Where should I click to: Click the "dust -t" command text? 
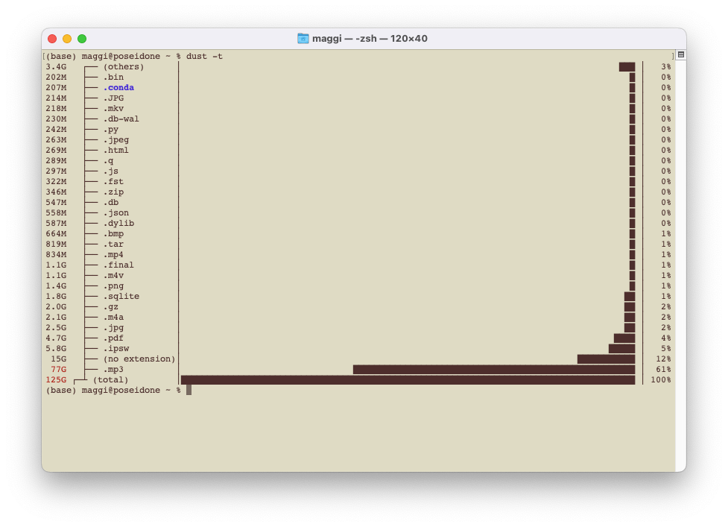pyautogui.click(x=204, y=57)
